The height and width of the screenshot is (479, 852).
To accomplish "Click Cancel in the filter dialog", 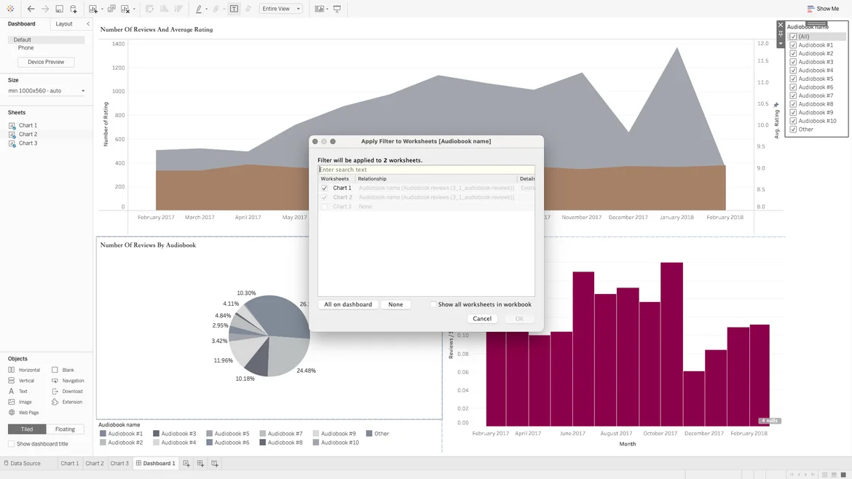I will tap(481, 319).
